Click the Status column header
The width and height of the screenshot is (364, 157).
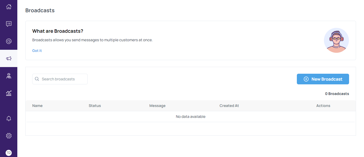tap(95, 106)
